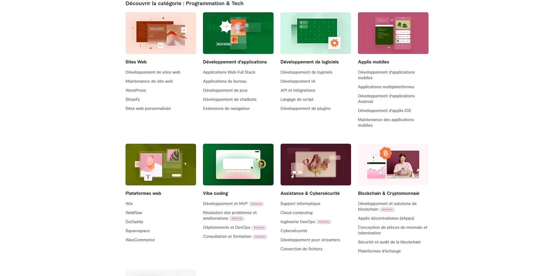Open Applis décentralisées (dApps) link
554x276 pixels.
point(386,218)
